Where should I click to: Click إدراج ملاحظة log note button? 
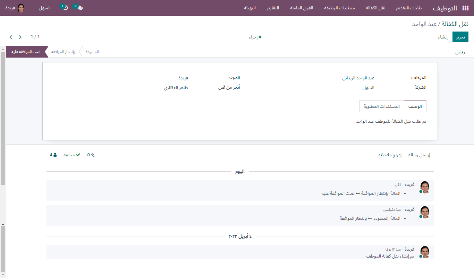click(x=390, y=155)
